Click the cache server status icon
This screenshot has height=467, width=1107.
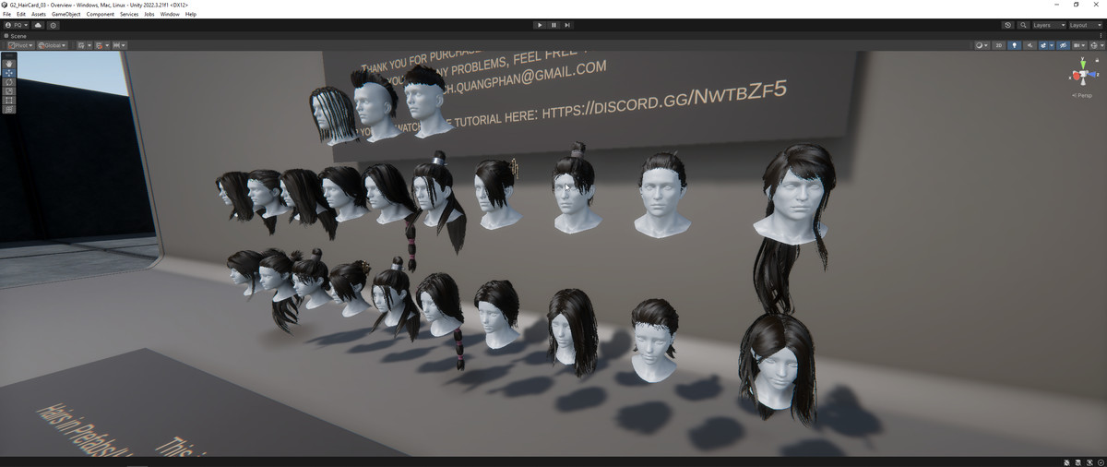tap(1079, 461)
